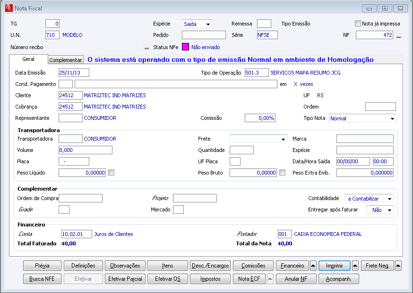413x293 pixels.
Task: Open the Entregar após faturar dropdown
Action: [x=379, y=209]
